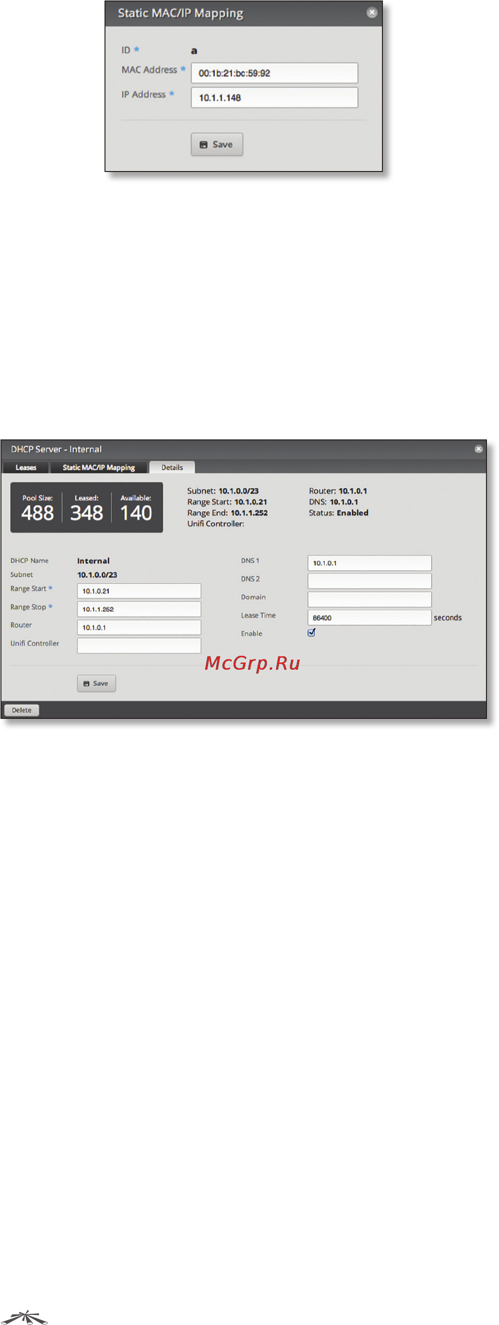Click the Pool Size value 488
The height and width of the screenshot is (1325, 499).
(38, 513)
